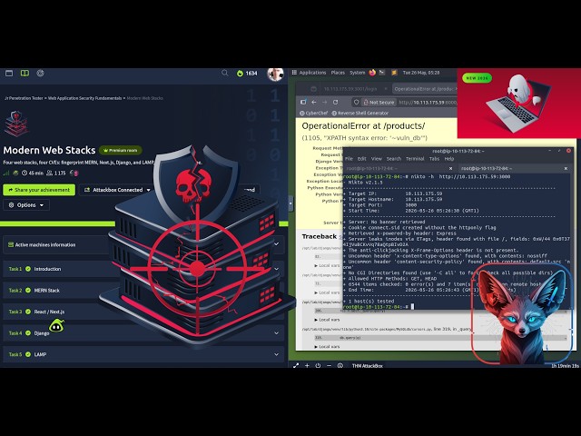Click the split-pane divider collapse handle
The height and width of the screenshot is (436, 581).
tap(290, 203)
